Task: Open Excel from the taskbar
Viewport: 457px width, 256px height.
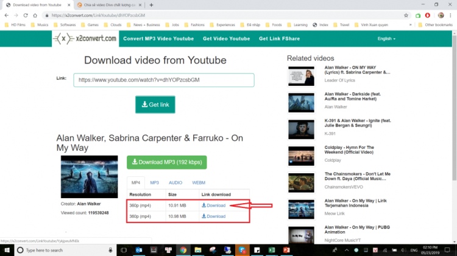Action: (x=272, y=250)
